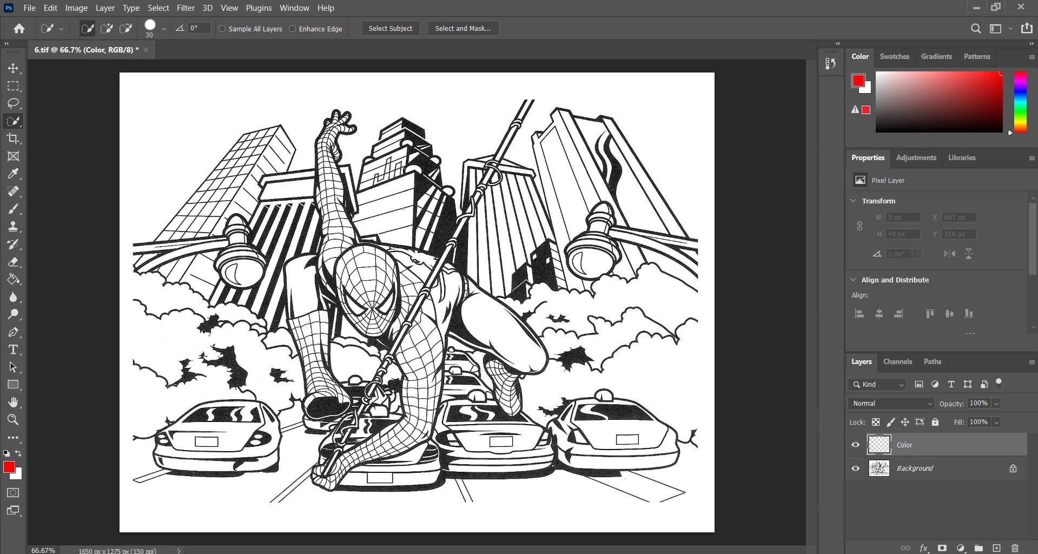This screenshot has height=554, width=1038.
Task: Click the Select and Mask button
Action: (463, 29)
